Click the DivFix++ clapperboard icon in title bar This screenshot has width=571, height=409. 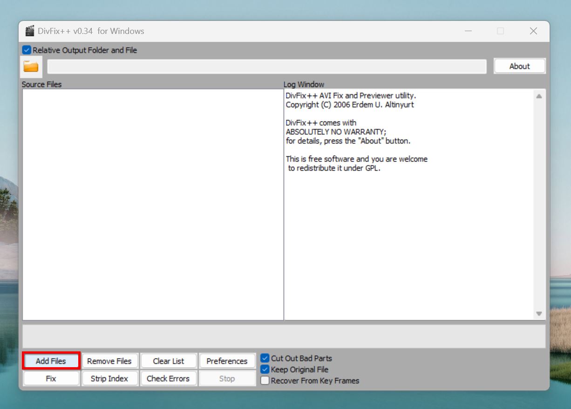point(30,31)
